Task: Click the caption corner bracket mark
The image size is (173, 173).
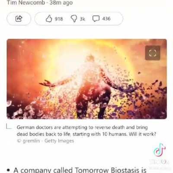Action: [x=9, y=127]
